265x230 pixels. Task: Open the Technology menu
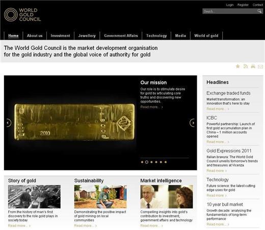coord(156,36)
